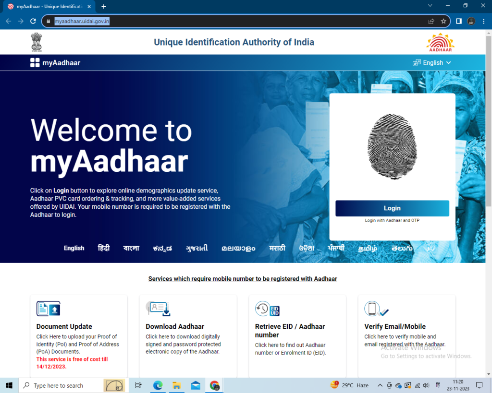This screenshot has height=393, width=492.
Task: View site information lock icon
Action: (49, 21)
